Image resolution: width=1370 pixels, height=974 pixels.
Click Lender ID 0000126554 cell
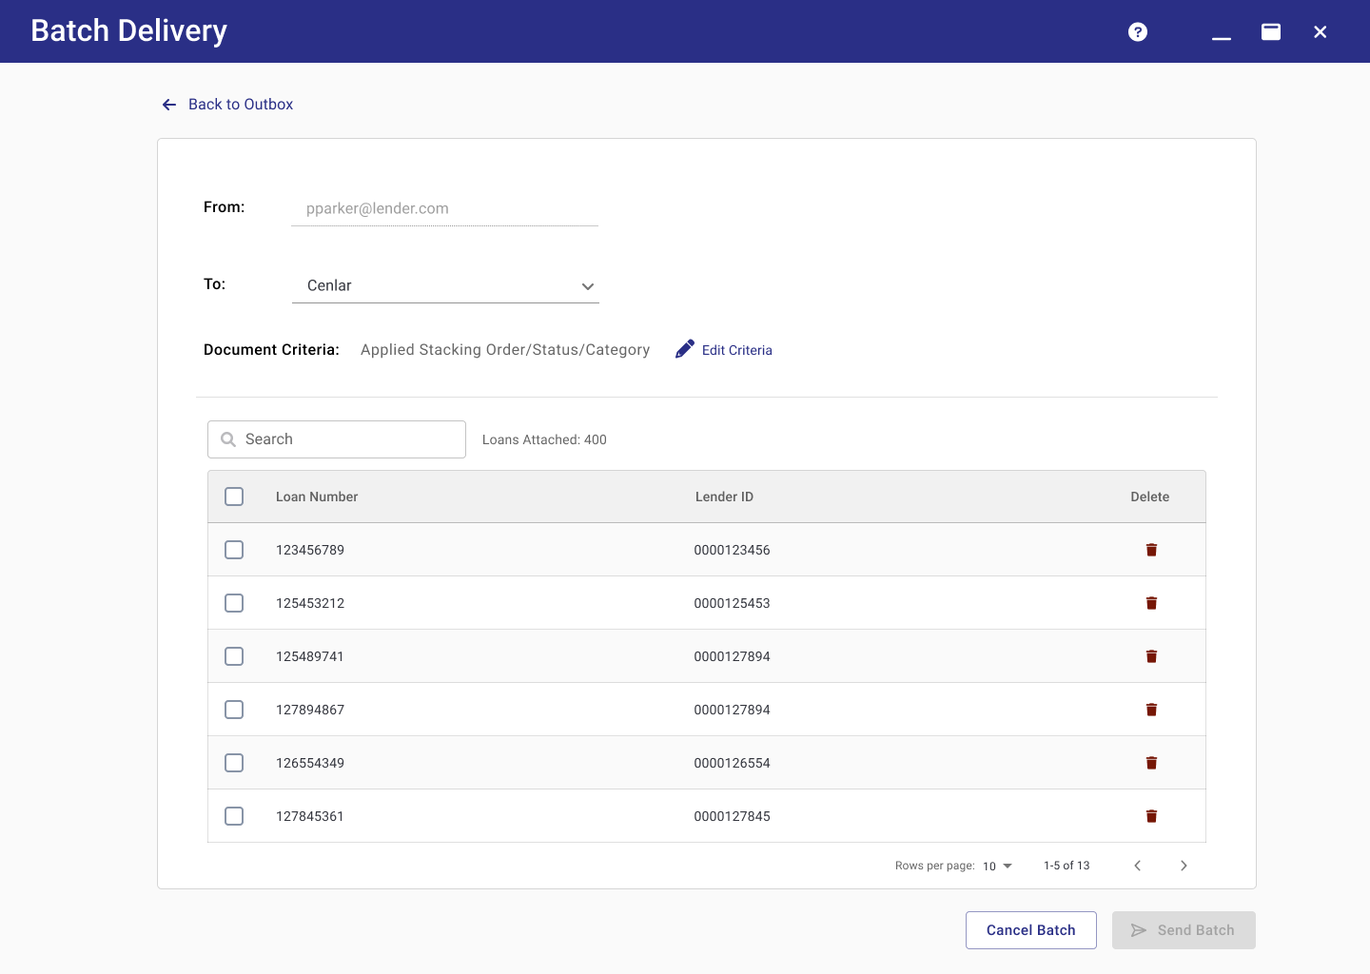(732, 763)
